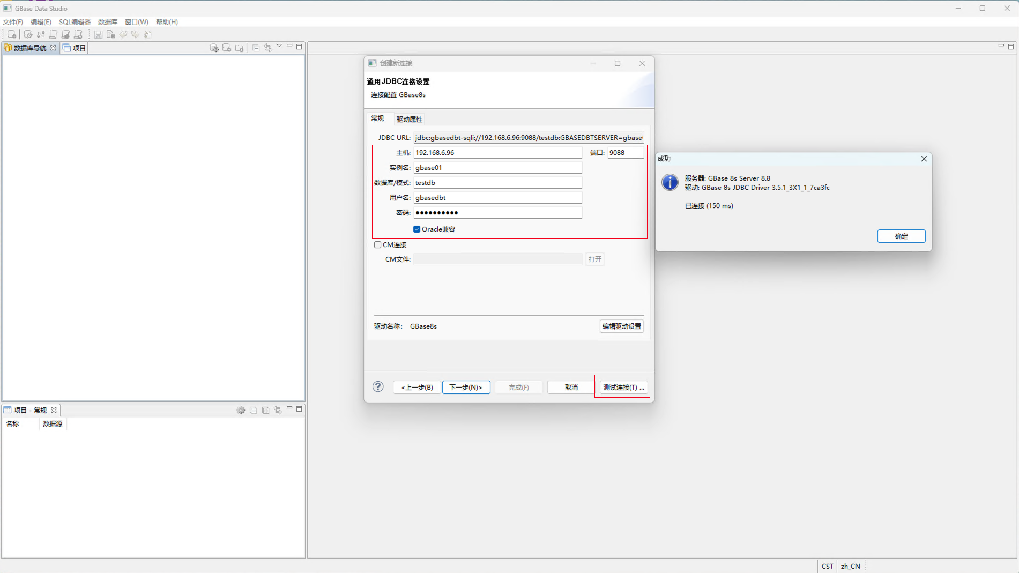Click the save icon on the main toolbar

point(98,34)
